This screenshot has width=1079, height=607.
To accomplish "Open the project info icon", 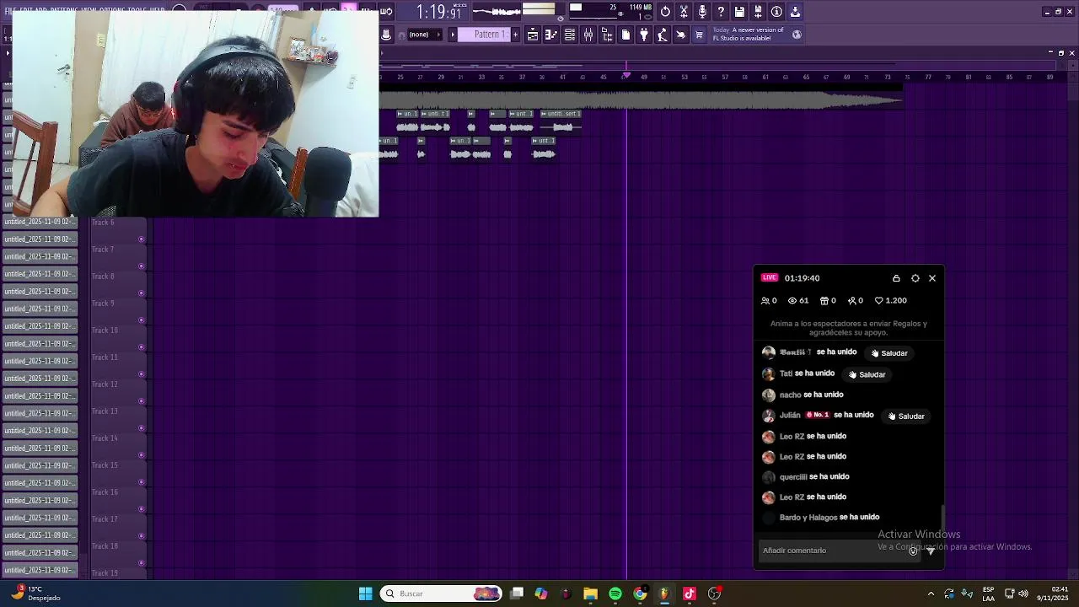I will [x=776, y=12].
